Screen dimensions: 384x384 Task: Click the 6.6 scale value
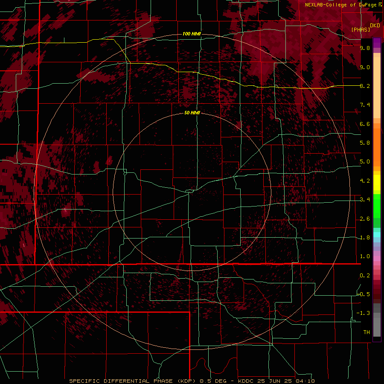coord(365,124)
